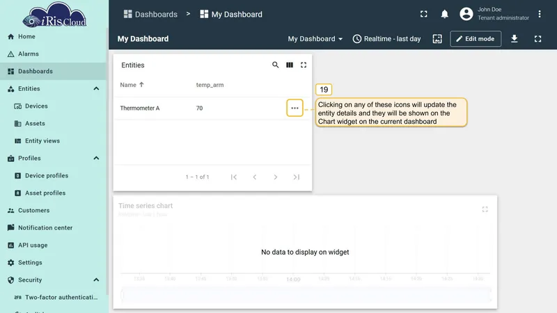This screenshot has height=313, width=557.
Task: Click the Assets building icon
Action: pyautogui.click(x=18, y=124)
